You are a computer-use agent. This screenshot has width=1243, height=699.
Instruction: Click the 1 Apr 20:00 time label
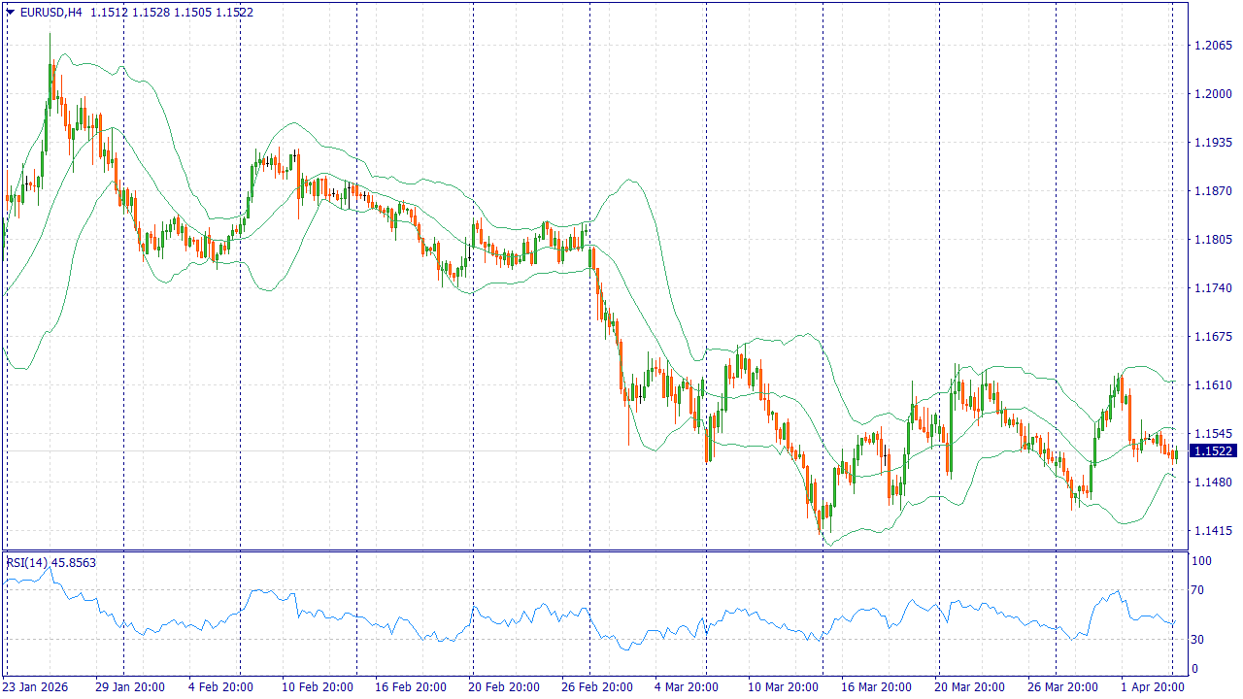(1152, 686)
